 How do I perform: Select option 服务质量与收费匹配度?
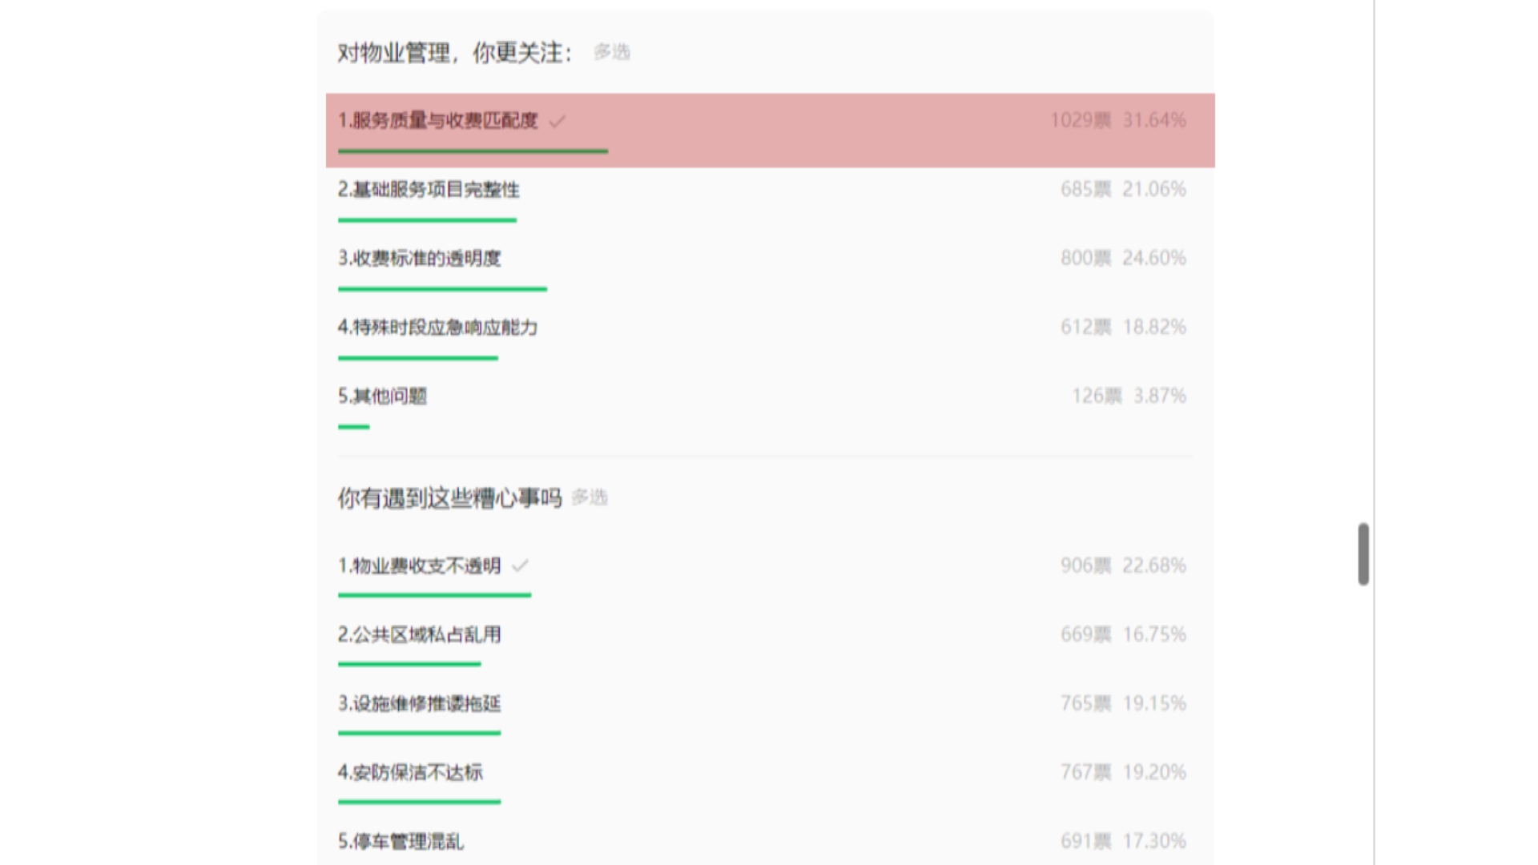(x=770, y=130)
